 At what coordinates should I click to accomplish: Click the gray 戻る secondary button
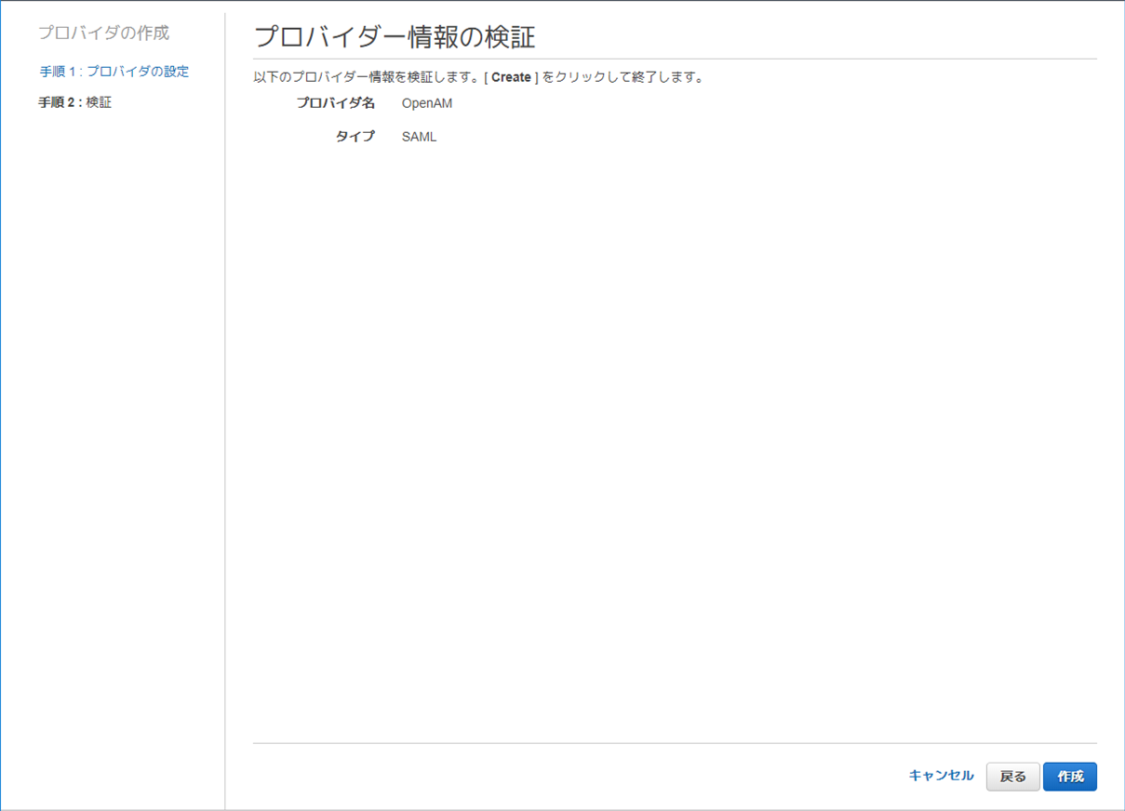[x=1012, y=777]
